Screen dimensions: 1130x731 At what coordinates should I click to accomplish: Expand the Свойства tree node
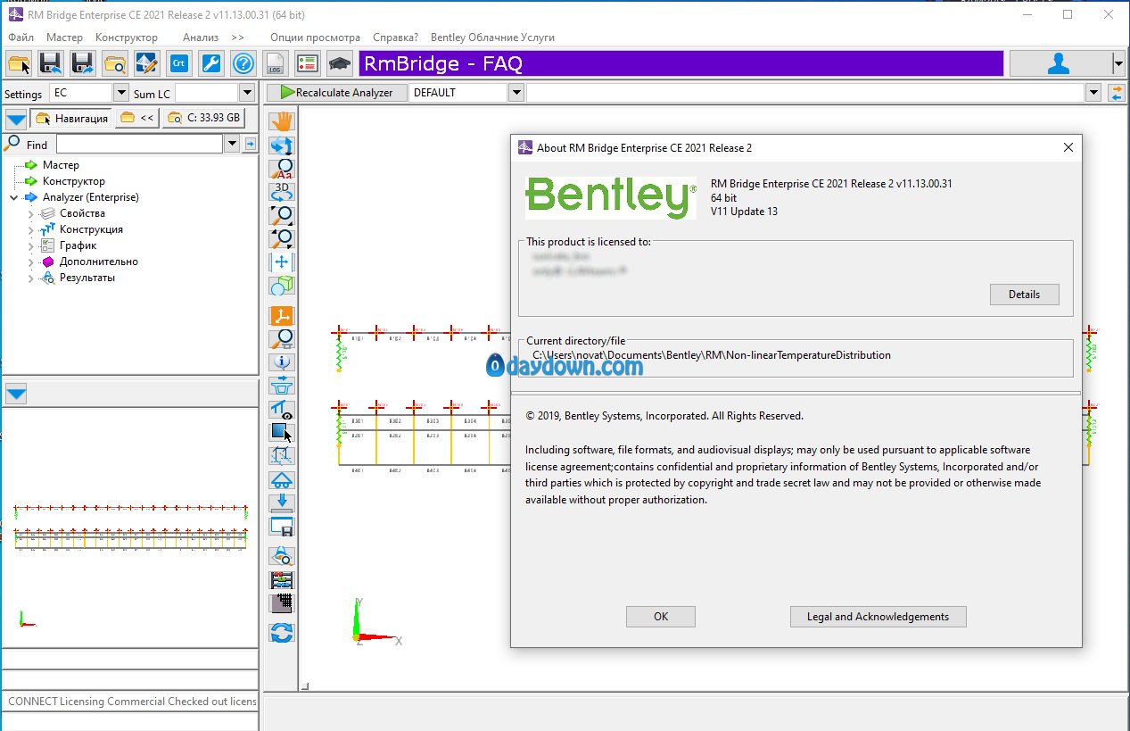click(x=31, y=213)
